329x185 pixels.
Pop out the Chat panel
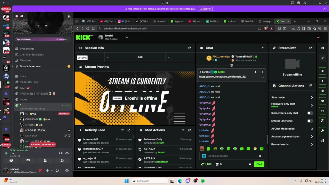(x=262, y=48)
